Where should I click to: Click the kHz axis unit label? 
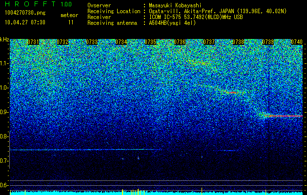(x=4, y=39)
